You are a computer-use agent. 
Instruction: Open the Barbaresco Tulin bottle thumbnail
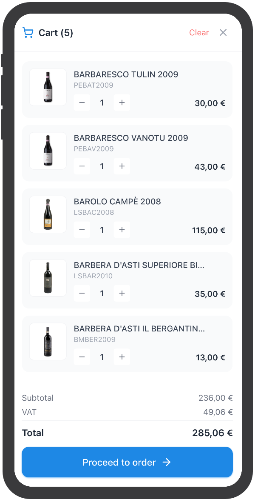tap(48, 87)
